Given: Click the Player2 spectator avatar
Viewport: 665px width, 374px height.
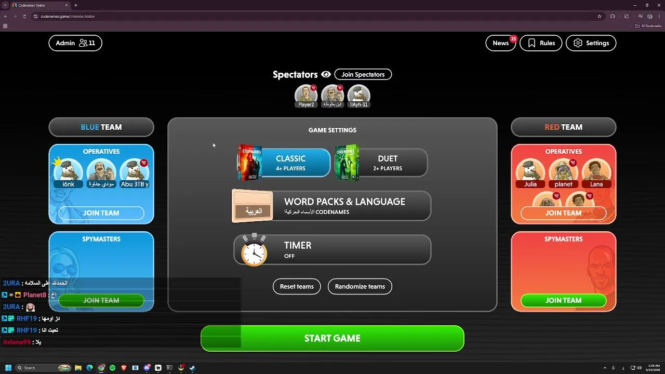Looking at the screenshot, I should tap(306, 96).
